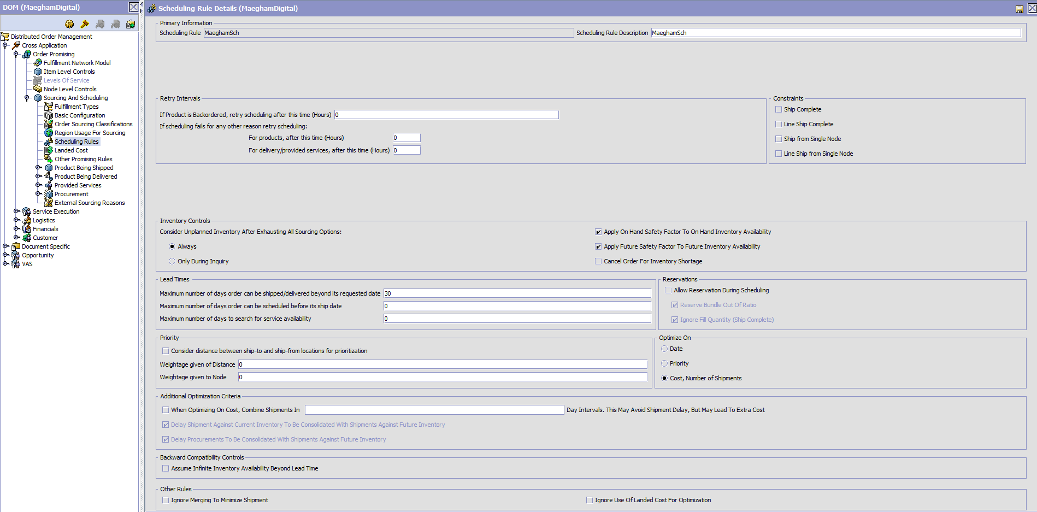Viewport: 1037px width, 512px height.
Task: Click the Fulfillment Network Model globe icon
Action: [x=38, y=63]
